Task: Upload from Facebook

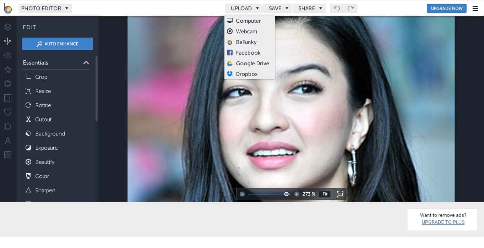Action: [x=250, y=53]
